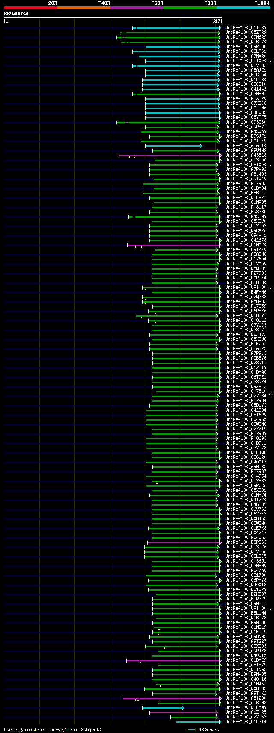
Task: Open hit UniRef100_Q5ZFR9
Action: point(246,33)
